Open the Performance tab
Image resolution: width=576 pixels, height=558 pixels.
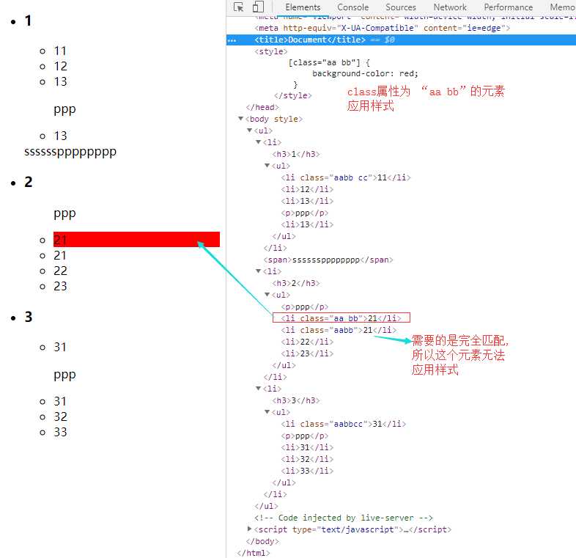click(508, 7)
